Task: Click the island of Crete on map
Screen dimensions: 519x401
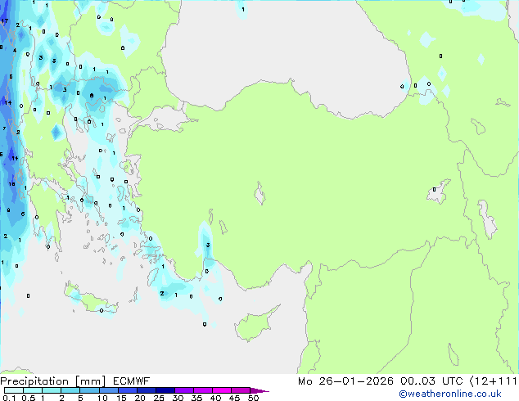Action: [91, 300]
